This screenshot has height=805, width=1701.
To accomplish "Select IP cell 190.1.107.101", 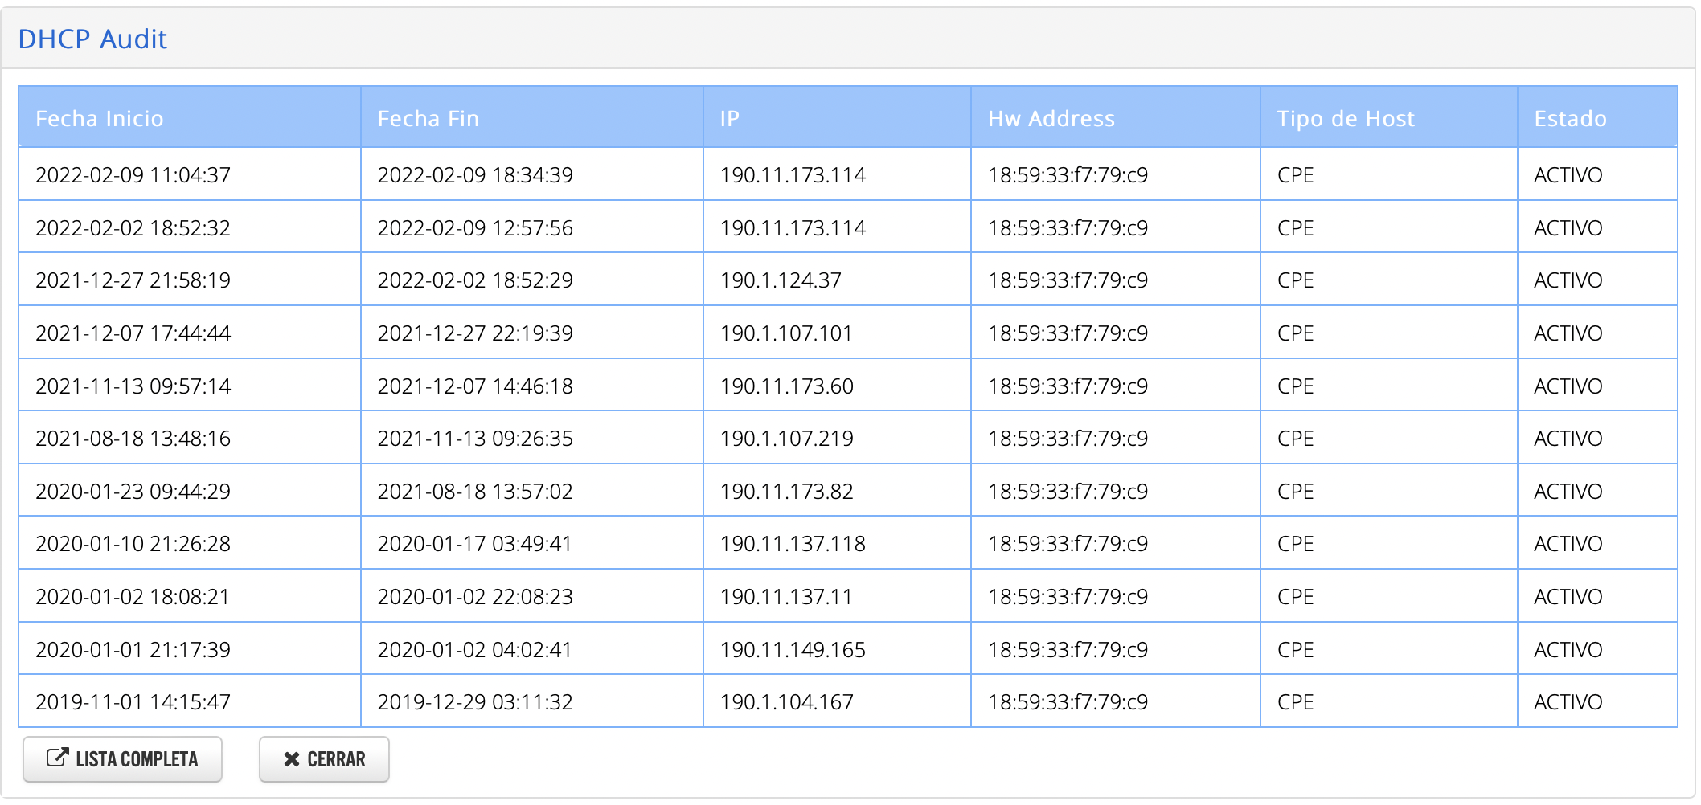I will 785,333.
